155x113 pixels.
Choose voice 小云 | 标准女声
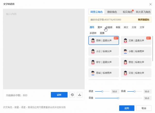[x=104, y=51]
